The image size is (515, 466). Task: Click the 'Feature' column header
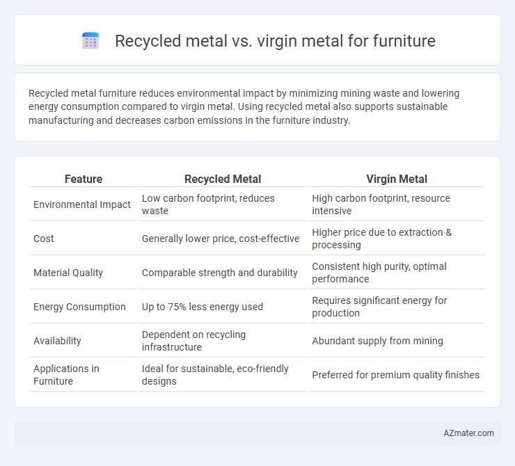[x=84, y=179]
